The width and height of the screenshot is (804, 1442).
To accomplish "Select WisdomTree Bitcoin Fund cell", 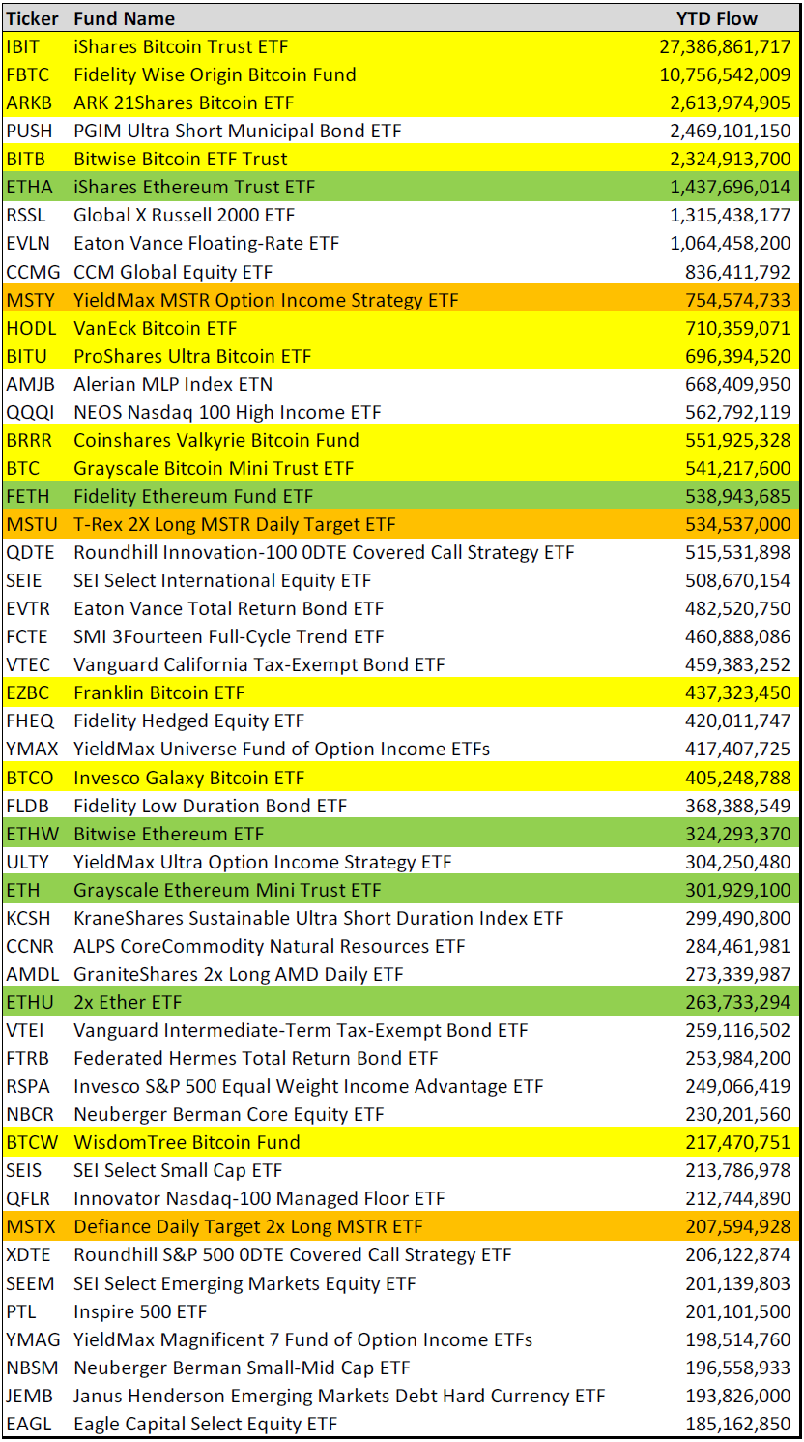I will 187,1142.
